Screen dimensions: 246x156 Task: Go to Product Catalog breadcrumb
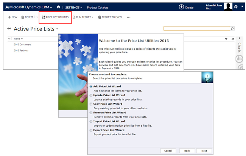pyautogui.click(x=97, y=8)
